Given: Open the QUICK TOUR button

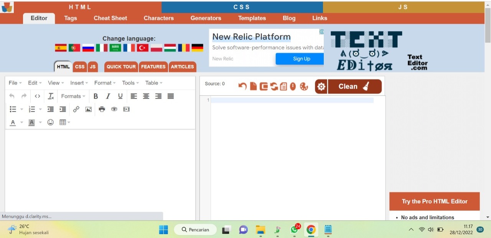Looking at the screenshot, I should [x=121, y=67].
